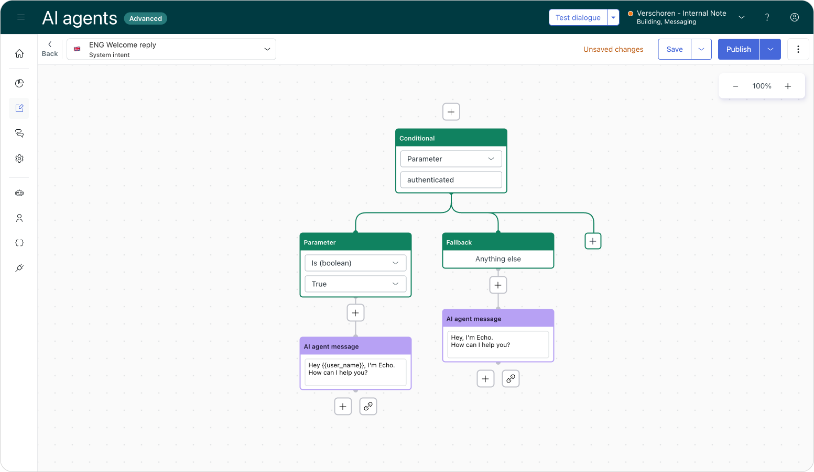The height and width of the screenshot is (472, 814).
Task: Open the plug integrations icon
Action: (x=19, y=268)
